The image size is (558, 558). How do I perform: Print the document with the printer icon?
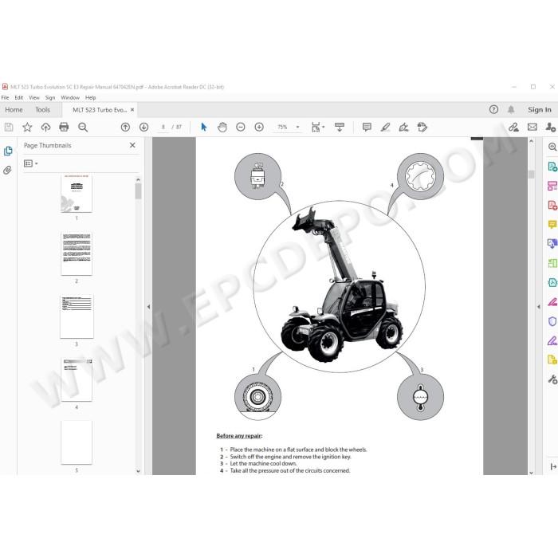(64, 127)
